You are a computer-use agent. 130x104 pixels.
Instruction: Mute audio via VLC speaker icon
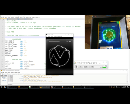100,67
